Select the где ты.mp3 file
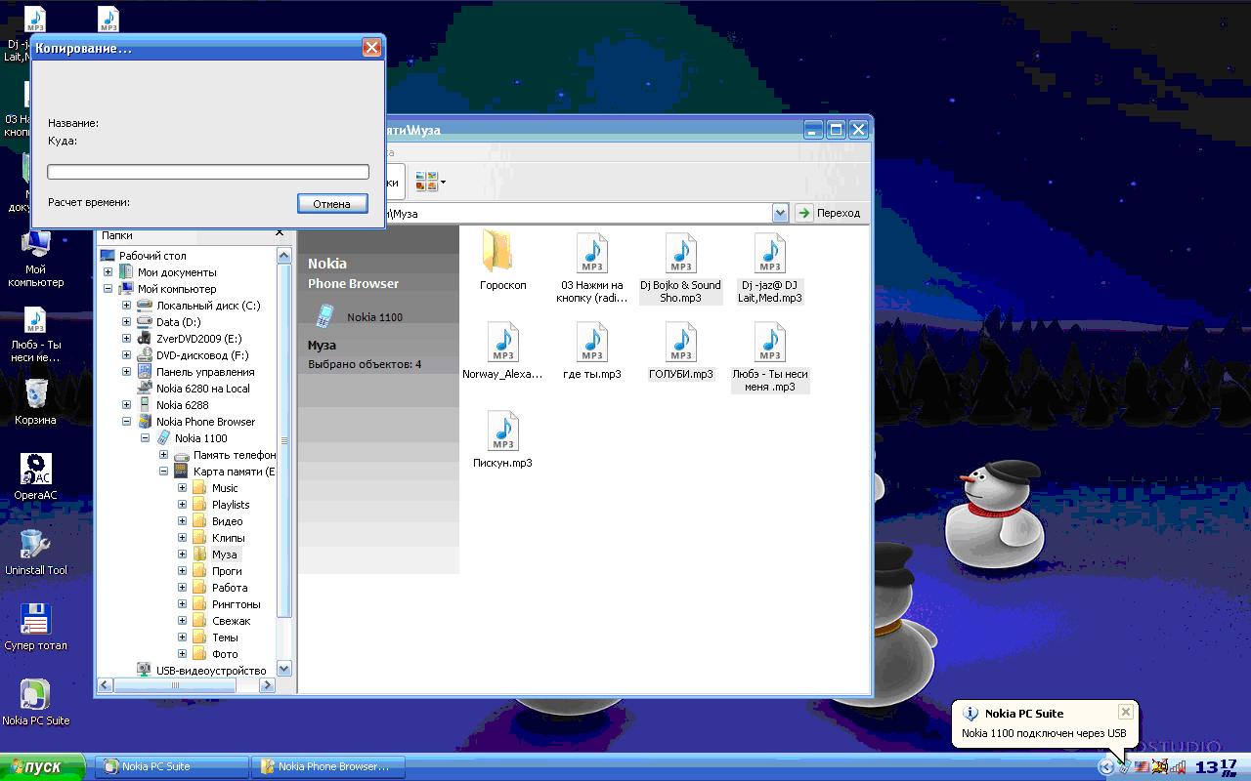The width and height of the screenshot is (1251, 781). point(591,344)
